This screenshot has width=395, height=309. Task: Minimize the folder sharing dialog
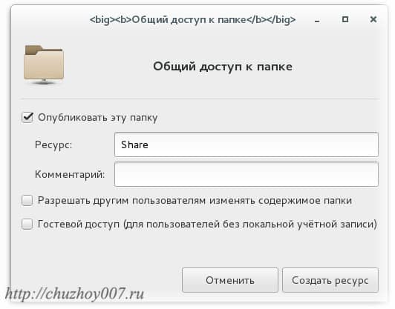(317, 20)
